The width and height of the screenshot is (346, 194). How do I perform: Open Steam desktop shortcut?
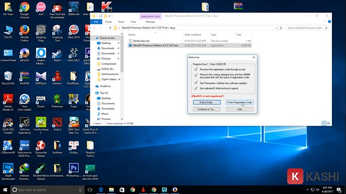(57, 55)
